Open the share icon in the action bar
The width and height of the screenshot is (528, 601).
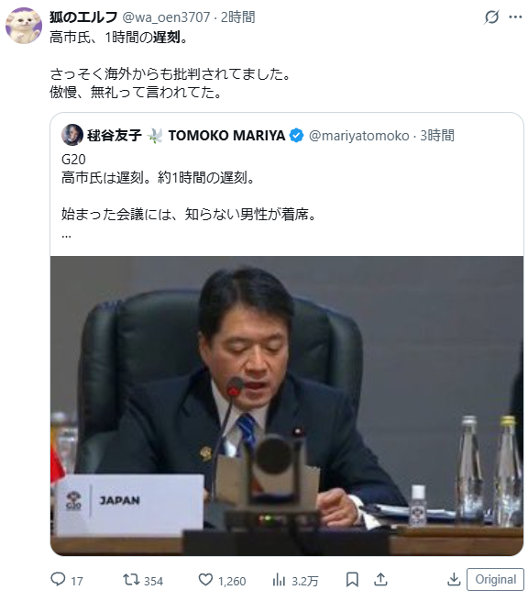(x=380, y=580)
